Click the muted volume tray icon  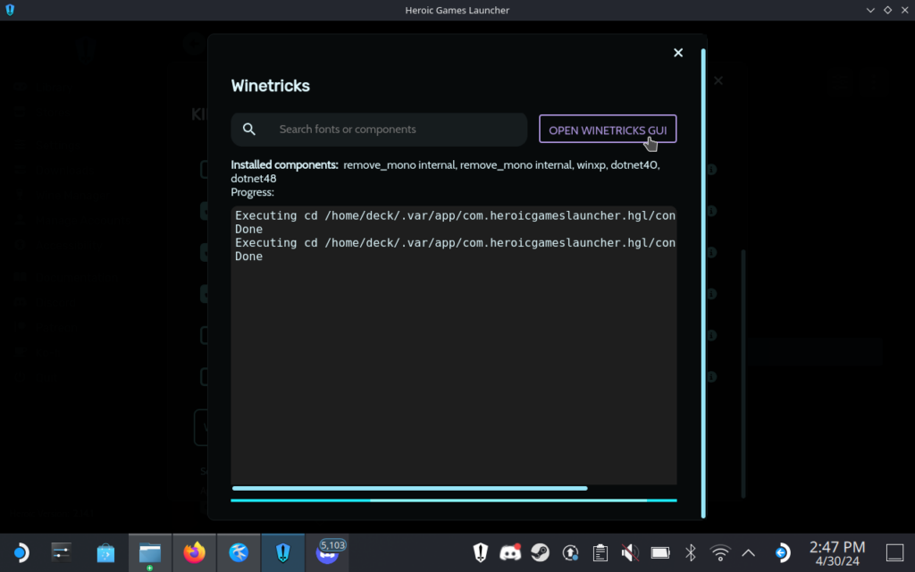point(630,552)
